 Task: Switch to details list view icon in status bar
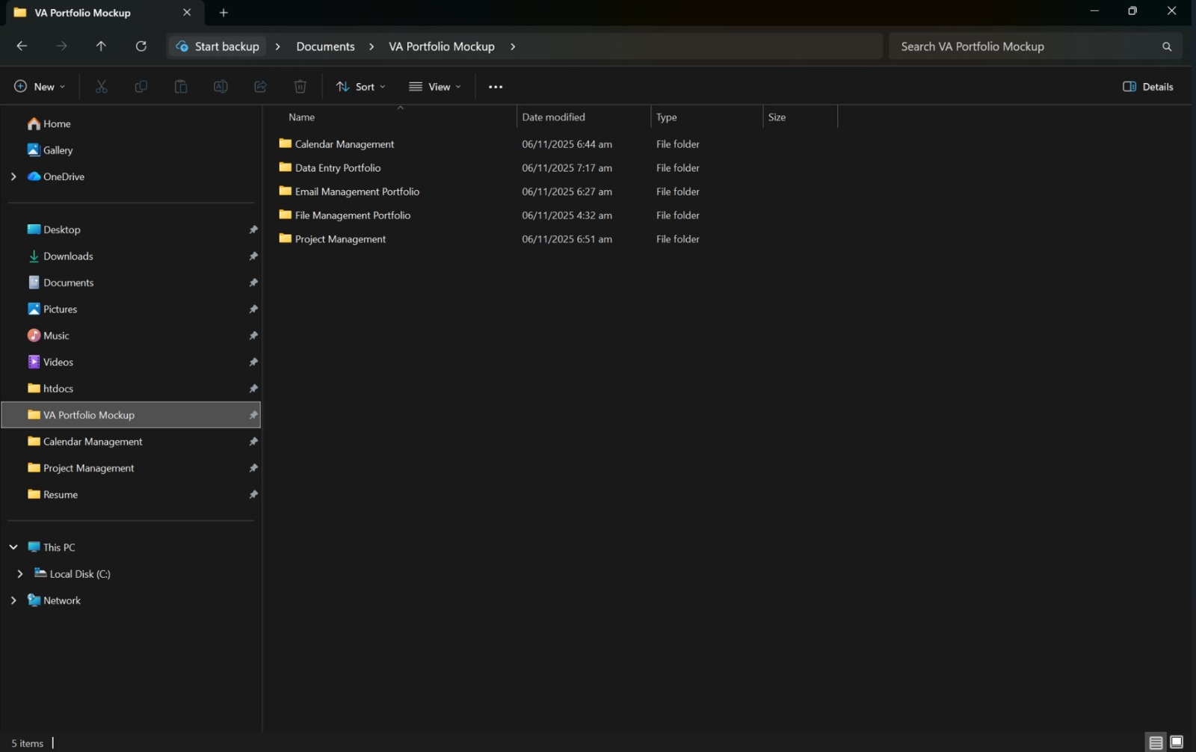click(x=1156, y=742)
